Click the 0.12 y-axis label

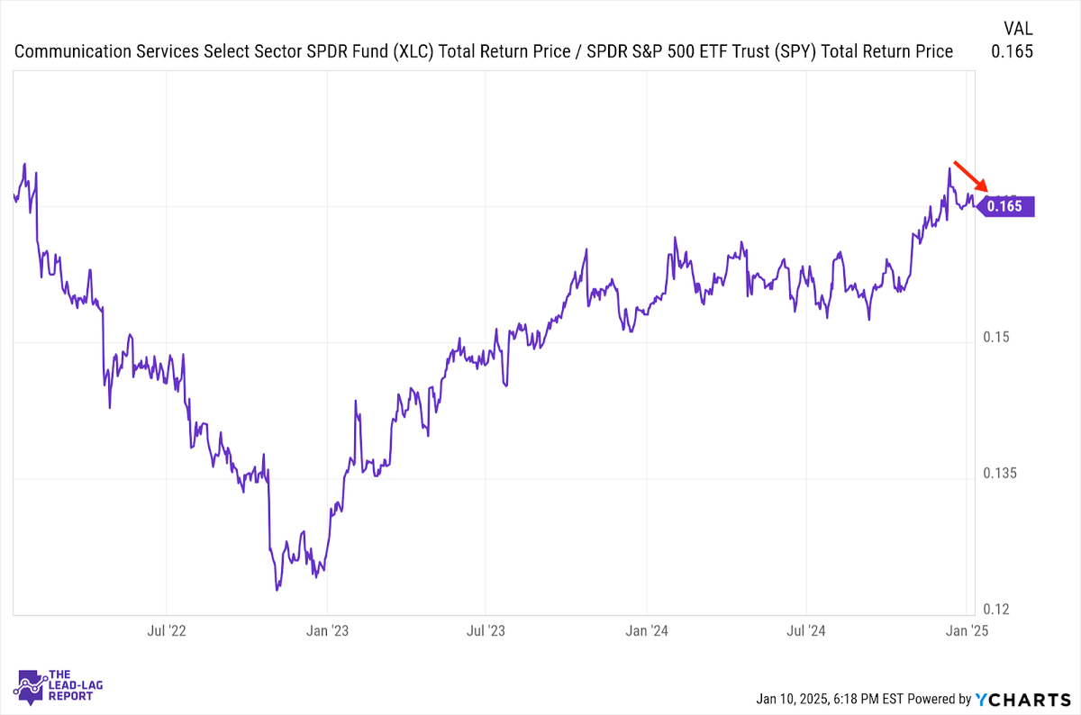click(995, 610)
